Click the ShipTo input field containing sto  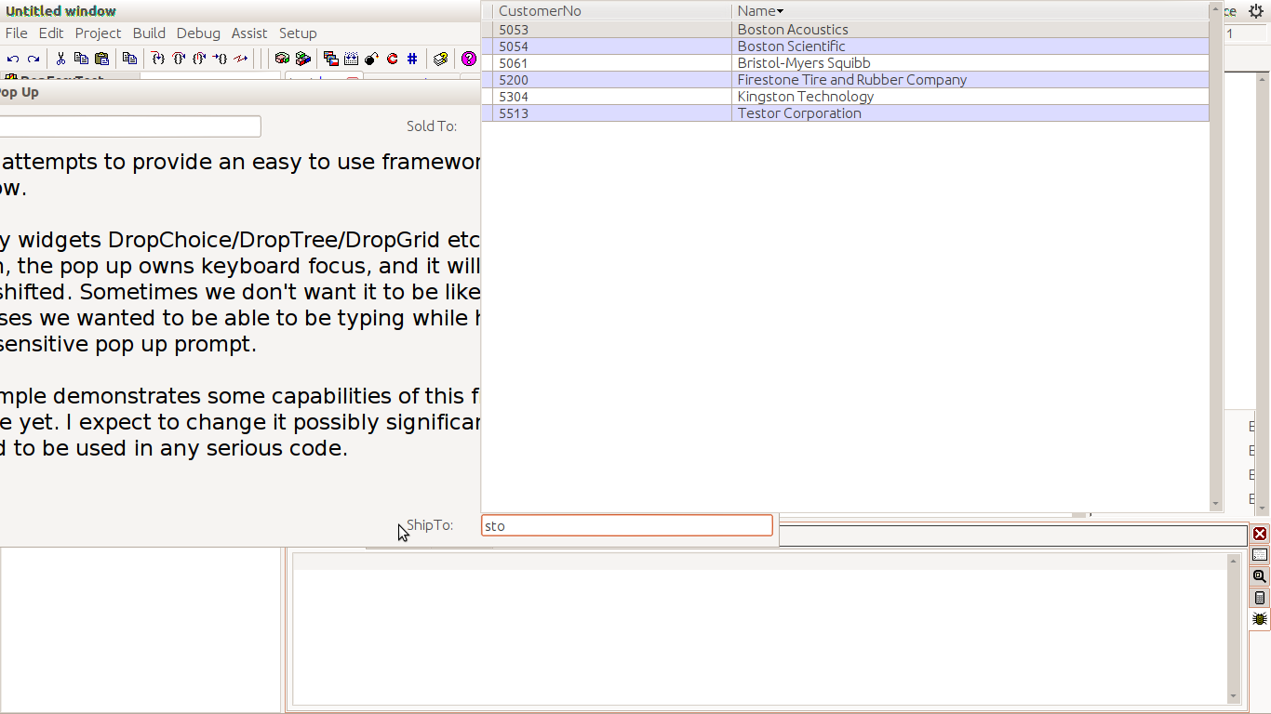coord(626,526)
